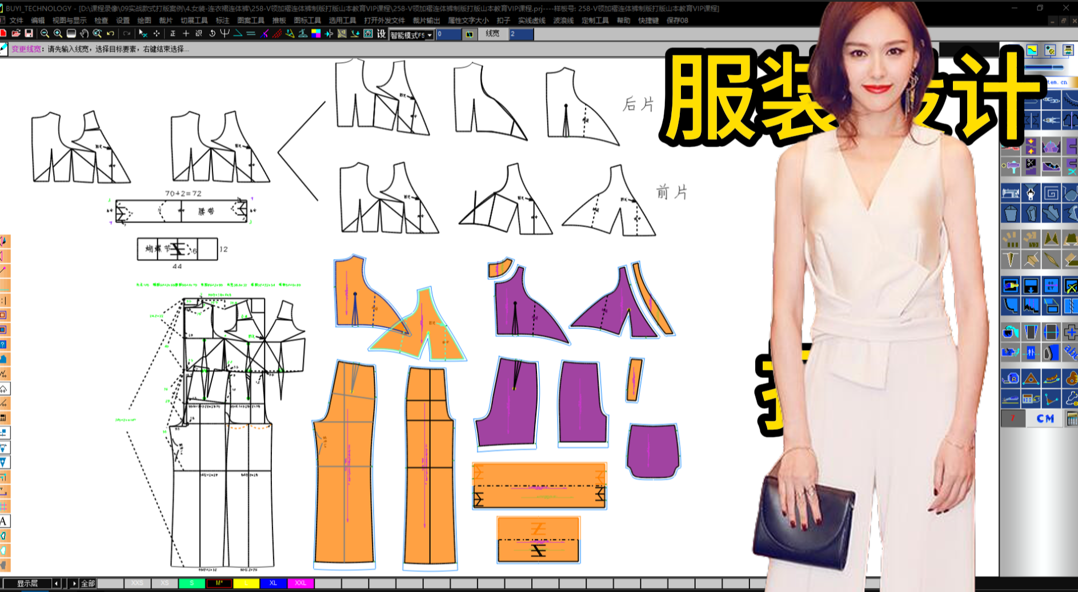Open the 视图与显示 menu
Image resolution: width=1078 pixels, height=592 pixels.
coord(70,21)
